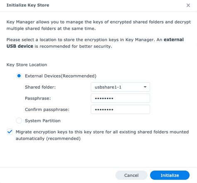The image size is (197, 183).
Task: Click the External Devices(Recommended) label text
Action: point(61,76)
